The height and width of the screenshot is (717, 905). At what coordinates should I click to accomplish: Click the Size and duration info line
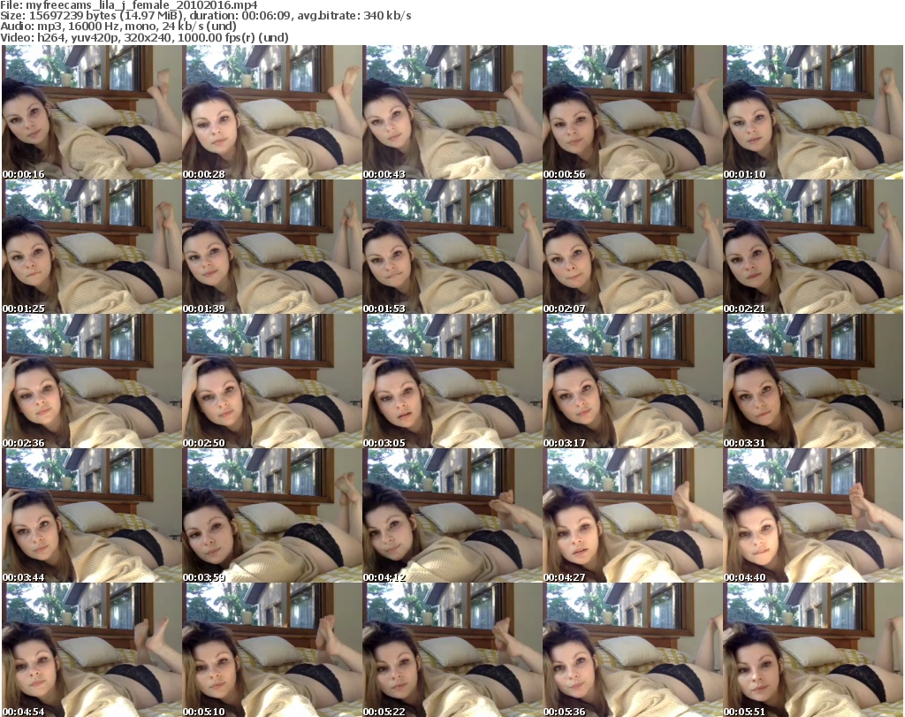point(206,16)
